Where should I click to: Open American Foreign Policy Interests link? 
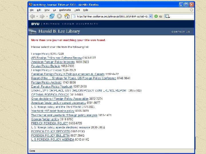53,62
